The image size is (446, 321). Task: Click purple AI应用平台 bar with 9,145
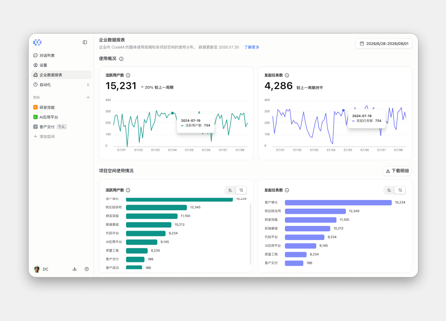[x=300, y=246]
